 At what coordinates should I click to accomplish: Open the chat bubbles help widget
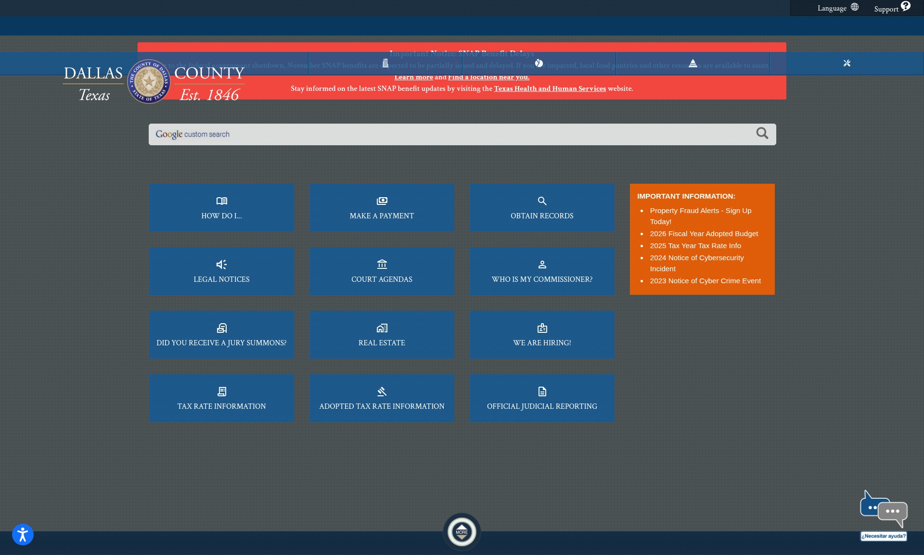pos(884,509)
